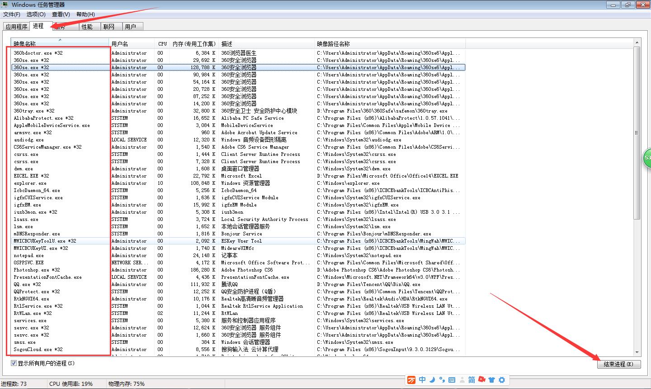This screenshot has width=651, height=389.
Task: Select the QQProtect.exe *32 process
Action: (238, 291)
